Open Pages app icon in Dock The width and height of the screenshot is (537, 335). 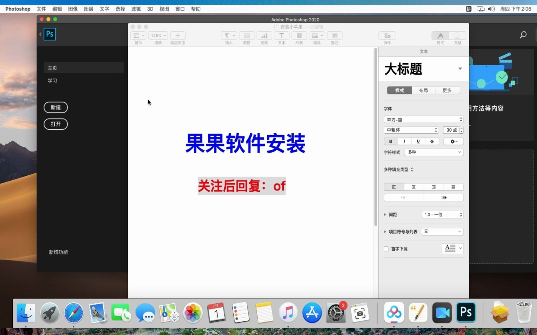(418, 313)
